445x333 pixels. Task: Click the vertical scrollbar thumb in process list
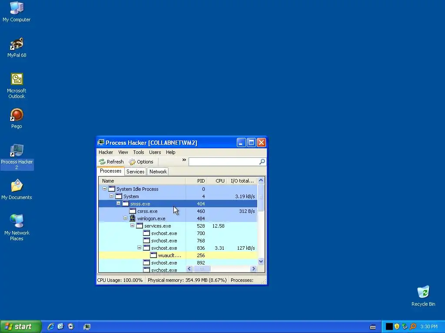pos(261,197)
